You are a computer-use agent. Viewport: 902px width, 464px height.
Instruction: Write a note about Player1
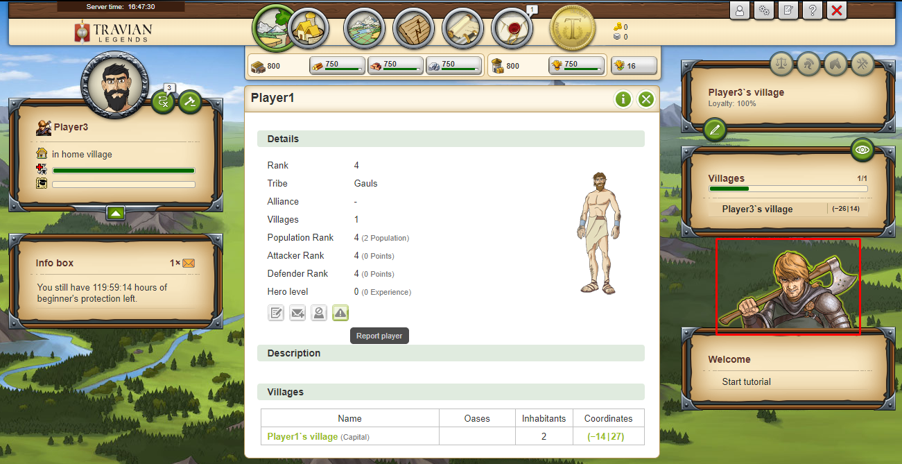click(x=276, y=313)
